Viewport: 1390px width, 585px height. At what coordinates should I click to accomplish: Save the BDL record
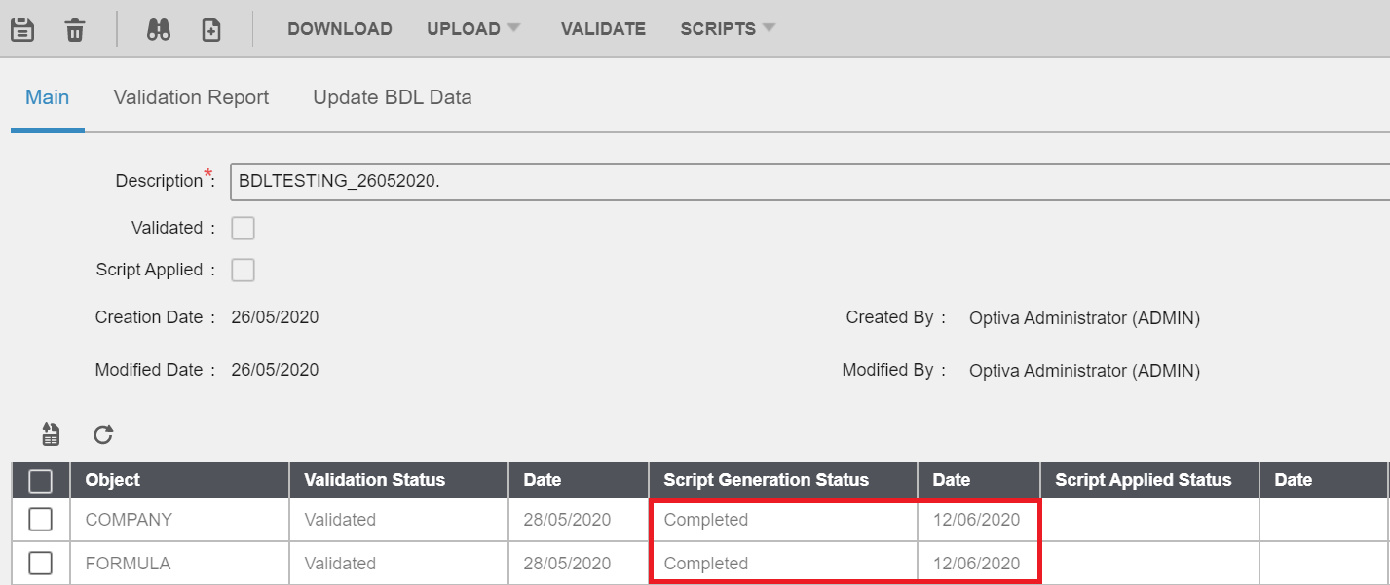21,28
